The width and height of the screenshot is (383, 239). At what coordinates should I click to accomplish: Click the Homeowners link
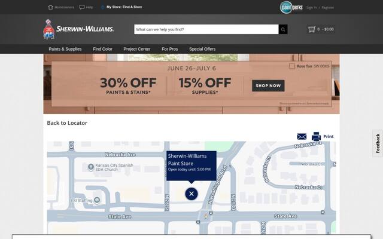(x=65, y=7)
